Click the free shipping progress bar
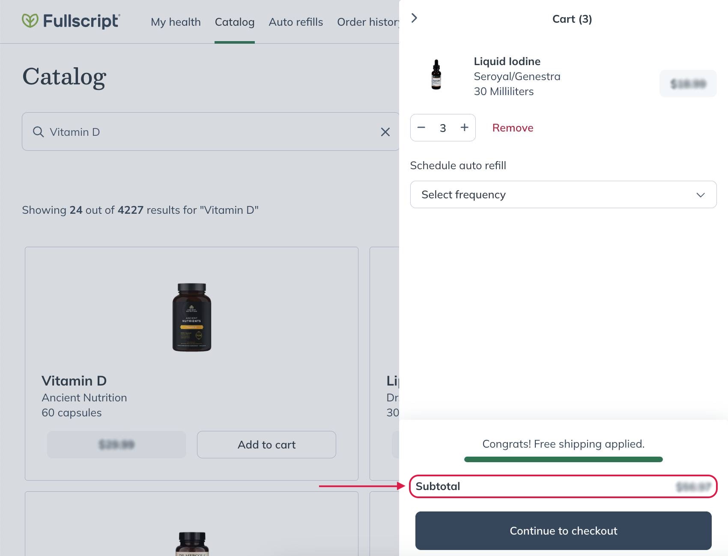The image size is (728, 556). pyautogui.click(x=563, y=459)
